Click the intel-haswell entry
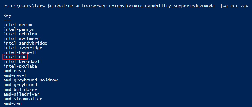This screenshot has width=252, height=107. [x=20, y=52]
